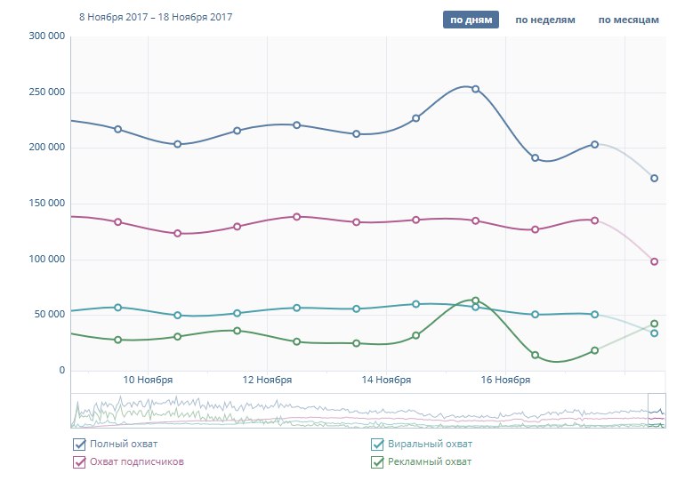Disable the "Рекламный охват" checkbox

pos(377,461)
